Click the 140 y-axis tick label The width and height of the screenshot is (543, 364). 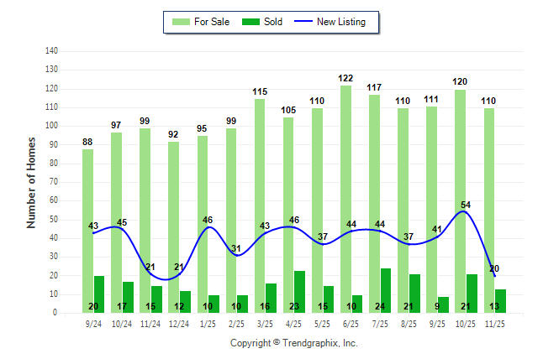click(x=51, y=50)
